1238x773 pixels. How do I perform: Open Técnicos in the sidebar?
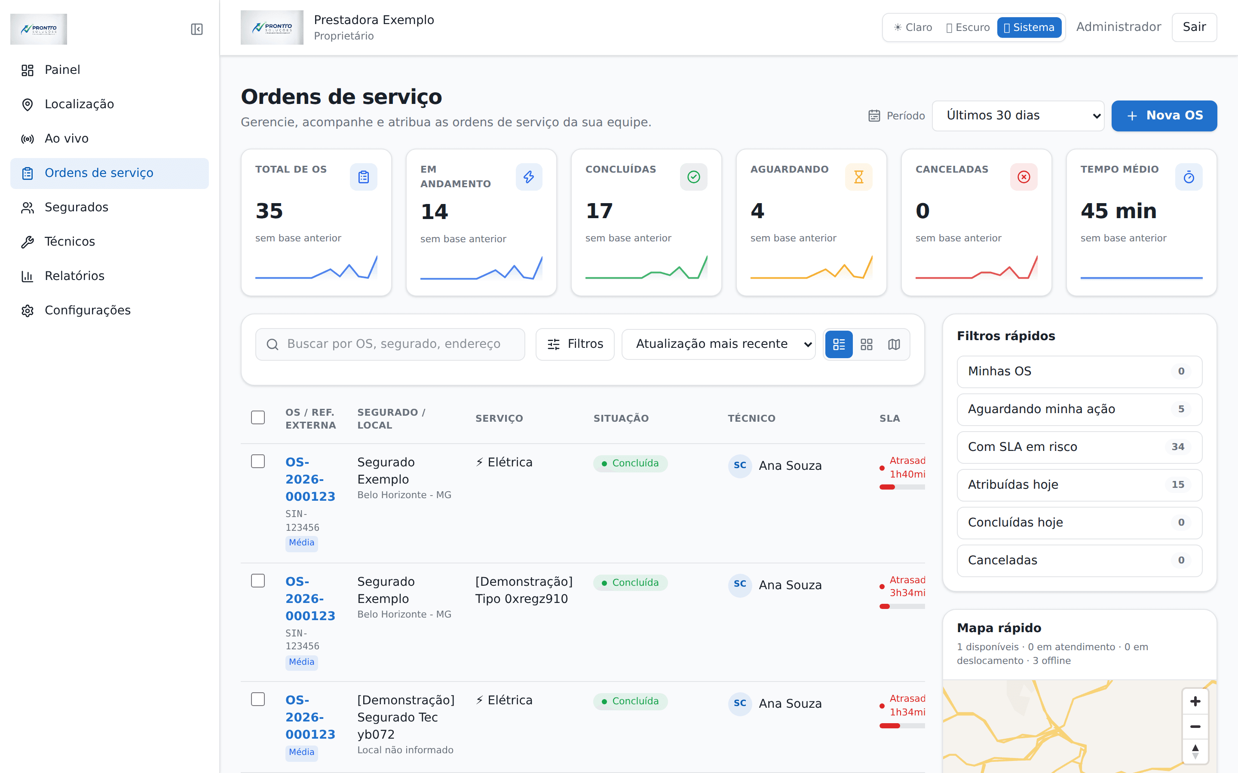pyautogui.click(x=110, y=241)
